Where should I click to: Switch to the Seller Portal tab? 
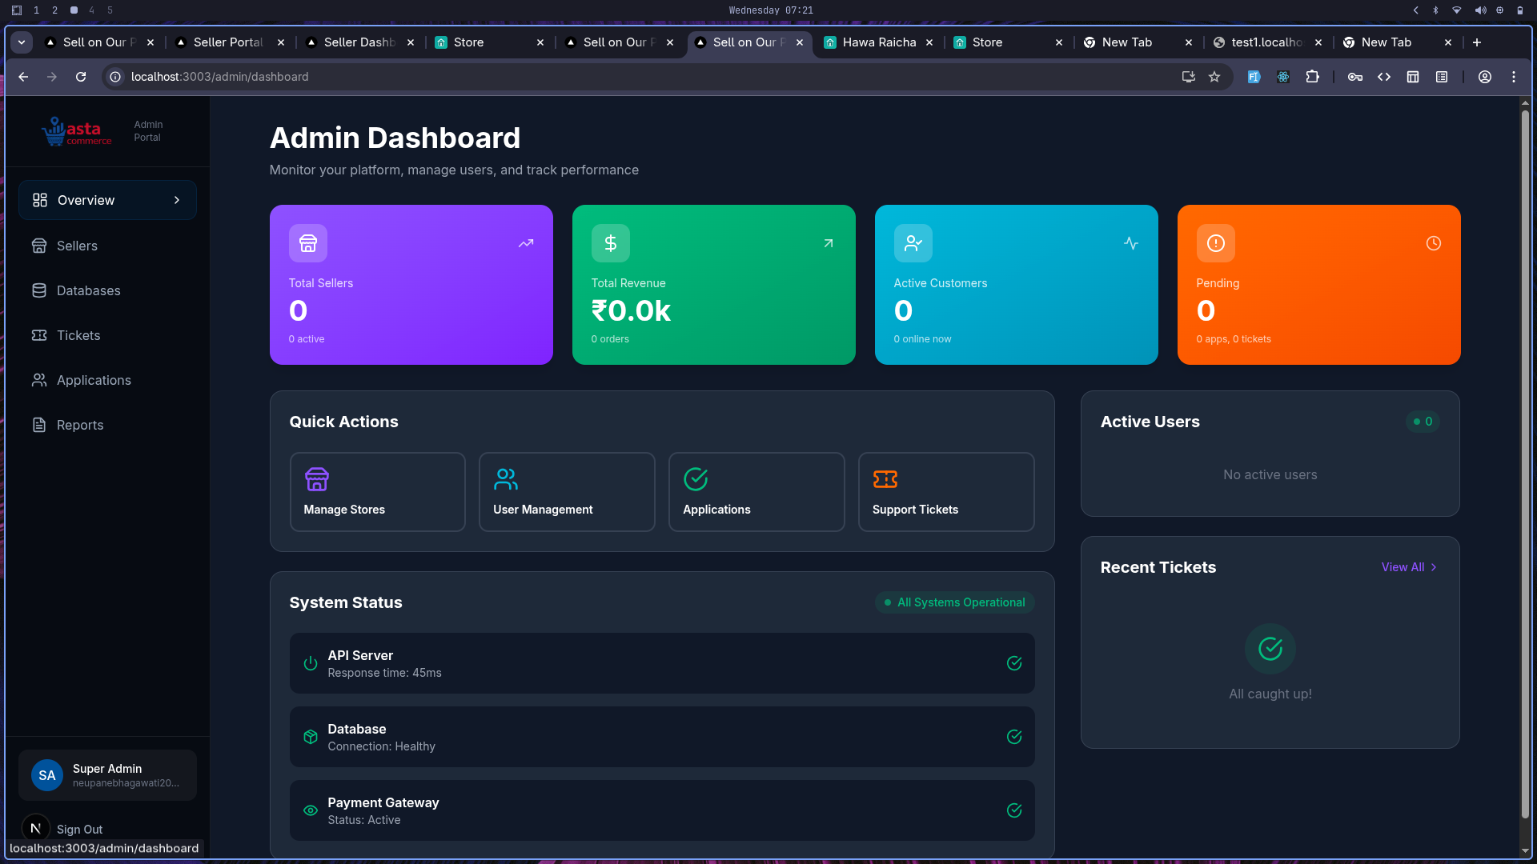coord(227,42)
